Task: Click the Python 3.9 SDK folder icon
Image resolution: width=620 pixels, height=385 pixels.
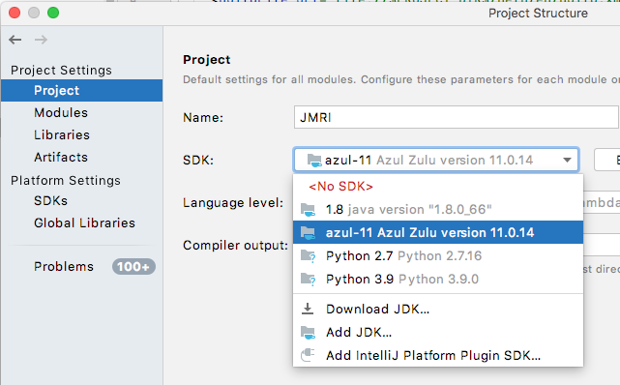Action: [308, 279]
